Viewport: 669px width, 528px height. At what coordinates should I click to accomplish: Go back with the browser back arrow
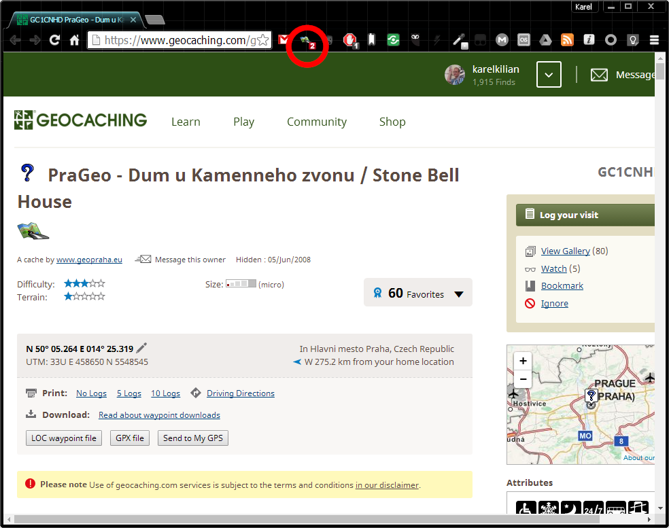15,40
